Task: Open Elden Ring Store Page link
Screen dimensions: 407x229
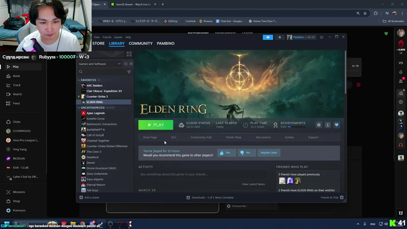Action: click(x=150, y=137)
